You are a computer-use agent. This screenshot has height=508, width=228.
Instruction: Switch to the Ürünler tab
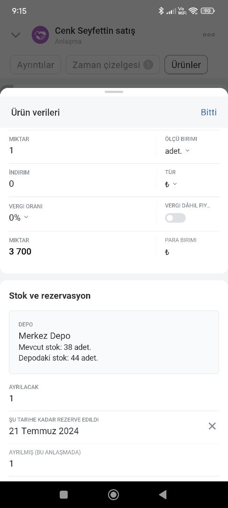(186, 65)
